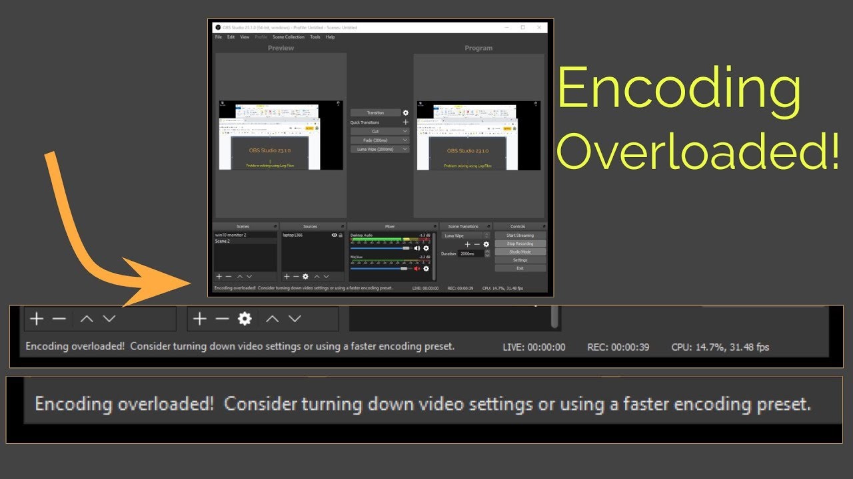The image size is (853, 479).
Task: Click the Stop Recording button
Action: tap(520, 243)
